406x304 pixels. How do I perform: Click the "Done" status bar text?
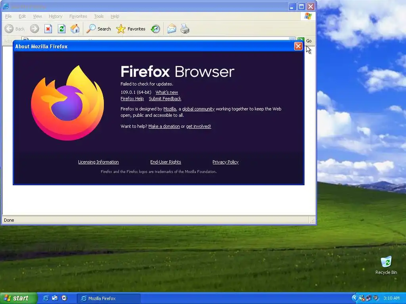[9, 220]
